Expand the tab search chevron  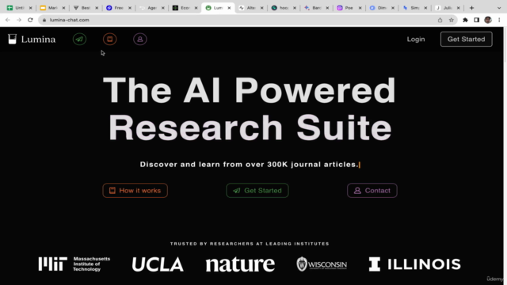pyautogui.click(x=499, y=8)
